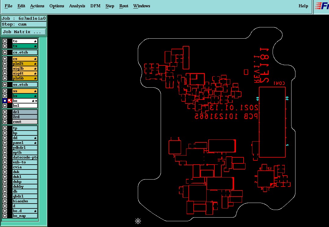The width and height of the screenshot is (329, 227).
Task: Click the hand icon on the 'panel' layer row
Action: [x=35, y=143]
